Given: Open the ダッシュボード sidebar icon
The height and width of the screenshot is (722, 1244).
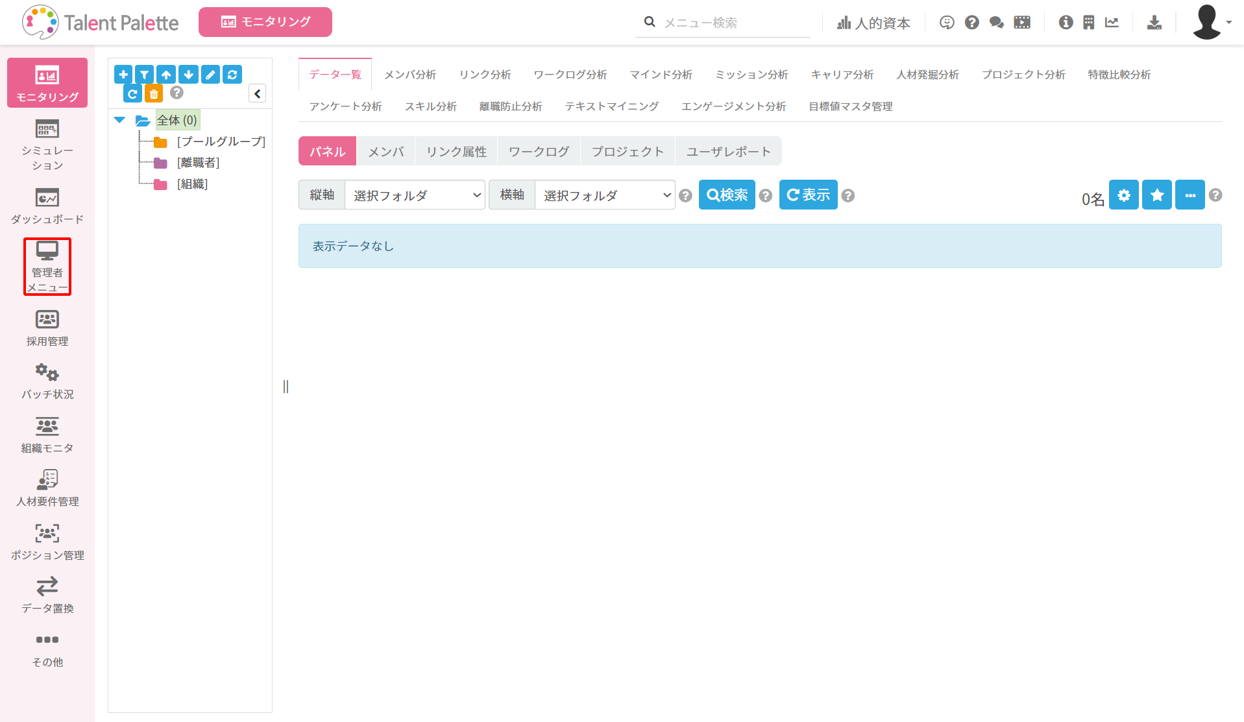Looking at the screenshot, I should (47, 206).
